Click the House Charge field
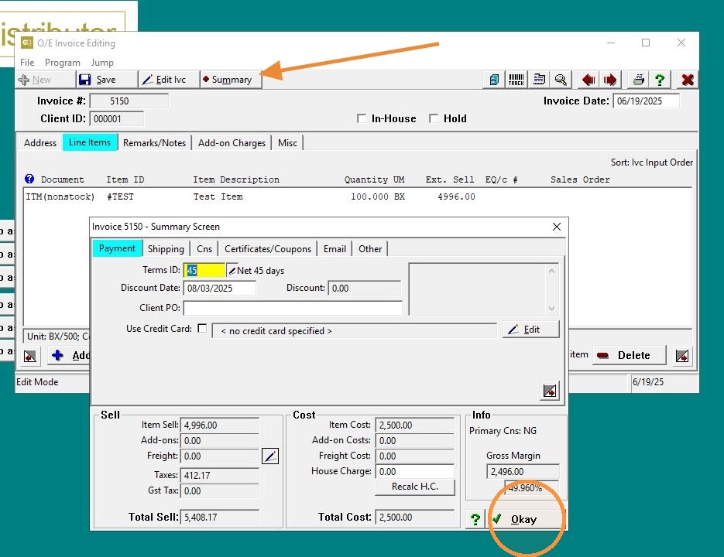Viewport: 724px width, 557px height. click(x=414, y=472)
